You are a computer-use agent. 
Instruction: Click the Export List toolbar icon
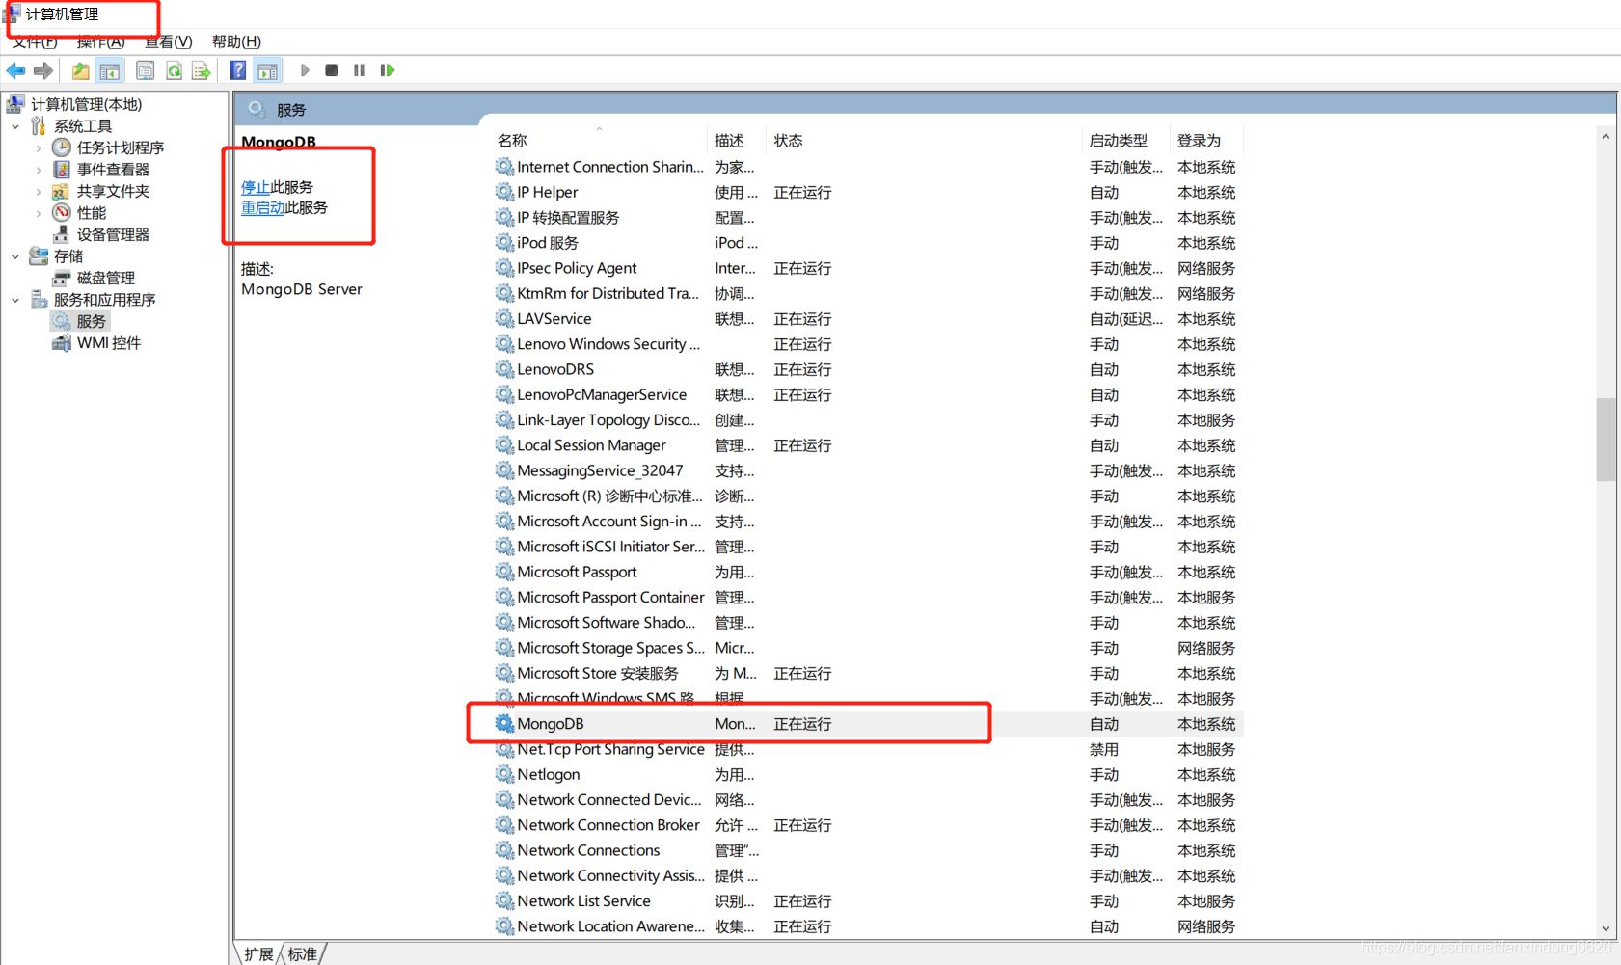pos(201,70)
